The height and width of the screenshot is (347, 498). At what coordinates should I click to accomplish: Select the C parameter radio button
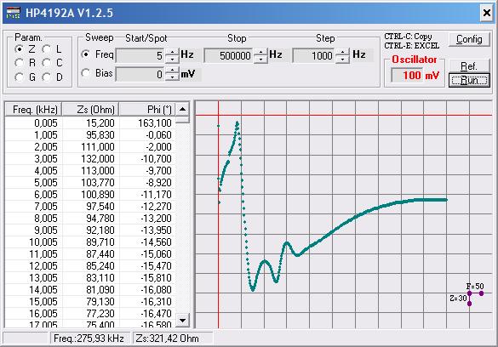click(x=46, y=63)
